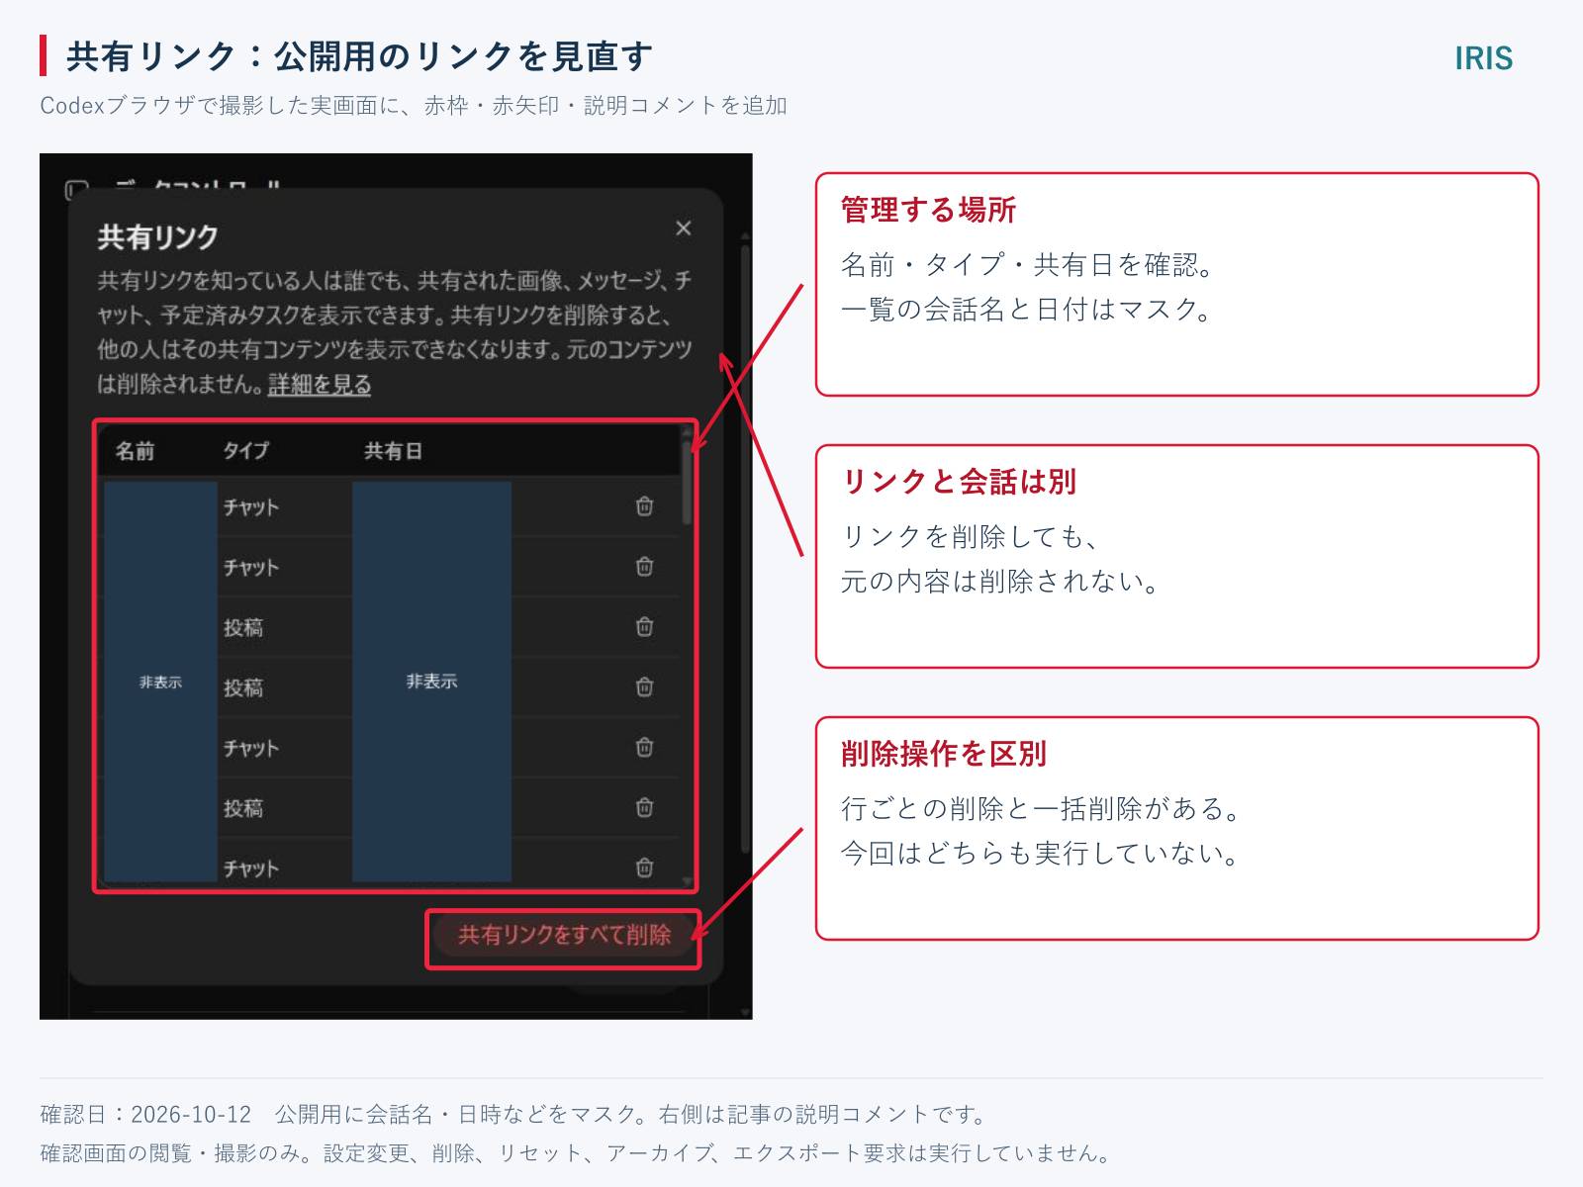Click the タイプ column header
This screenshot has width=1583, height=1187.
tap(246, 451)
